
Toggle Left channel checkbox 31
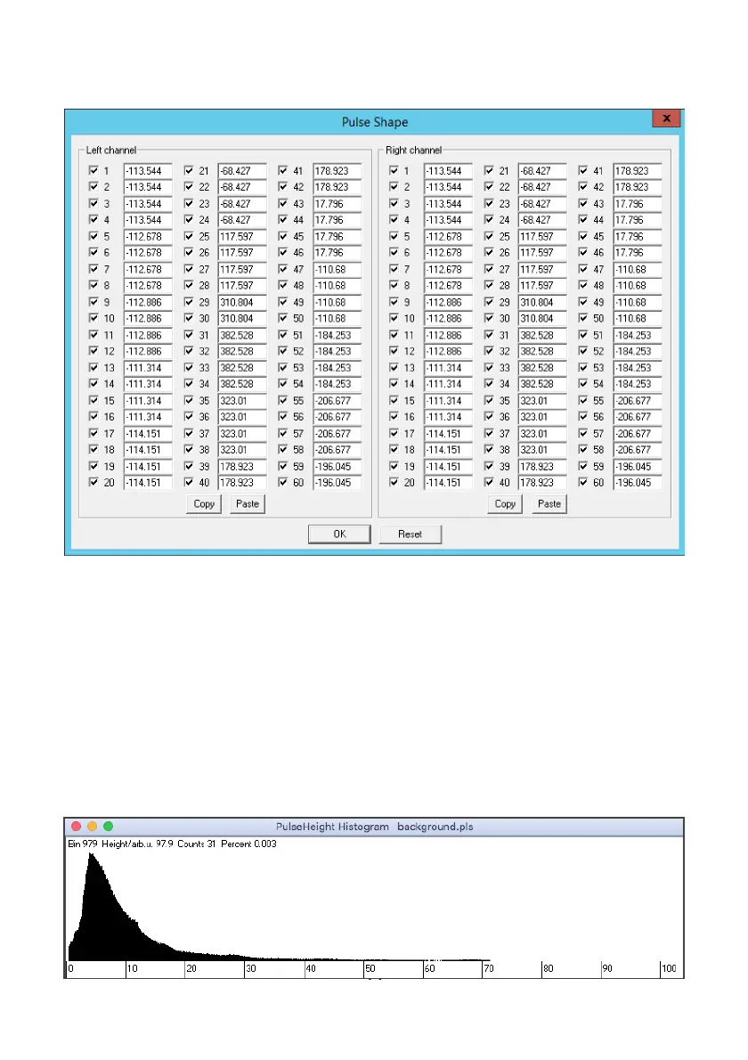(189, 335)
